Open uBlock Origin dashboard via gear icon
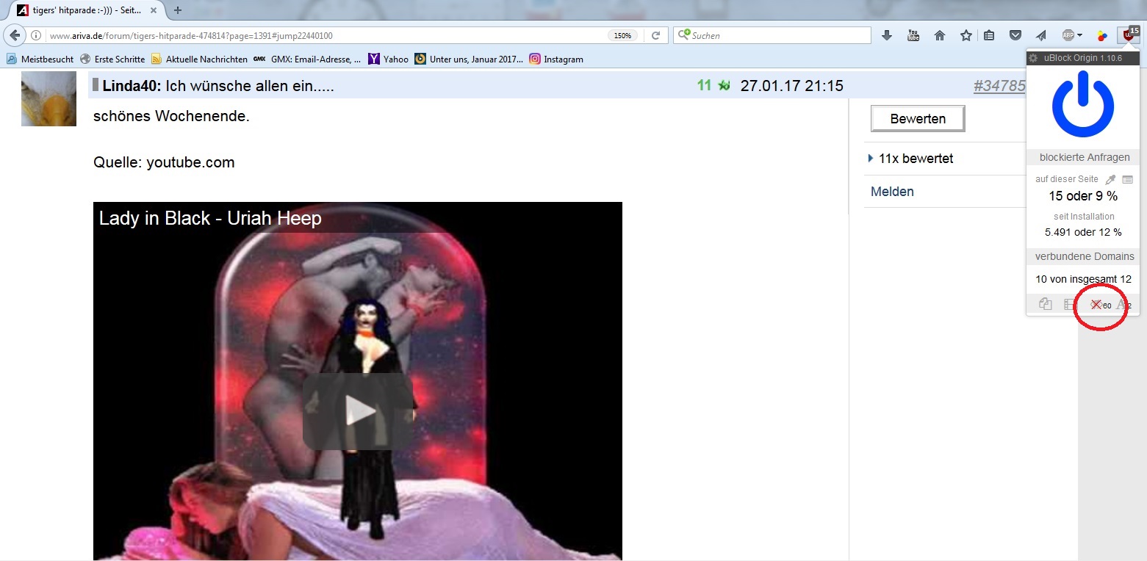 click(1033, 58)
